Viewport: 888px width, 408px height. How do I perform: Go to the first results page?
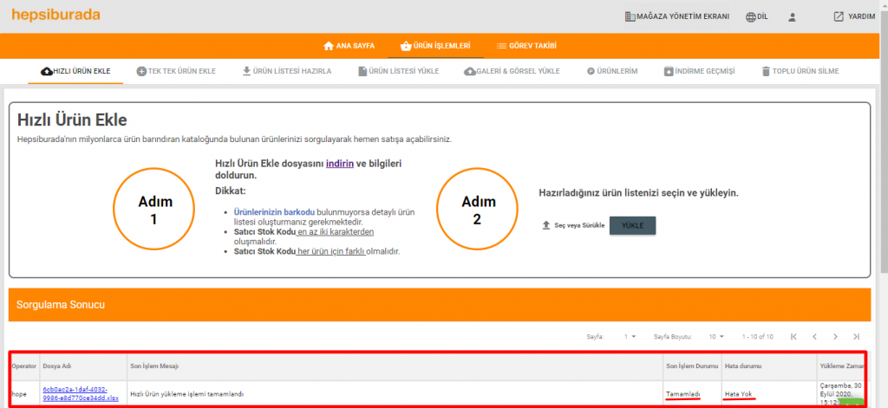793,336
